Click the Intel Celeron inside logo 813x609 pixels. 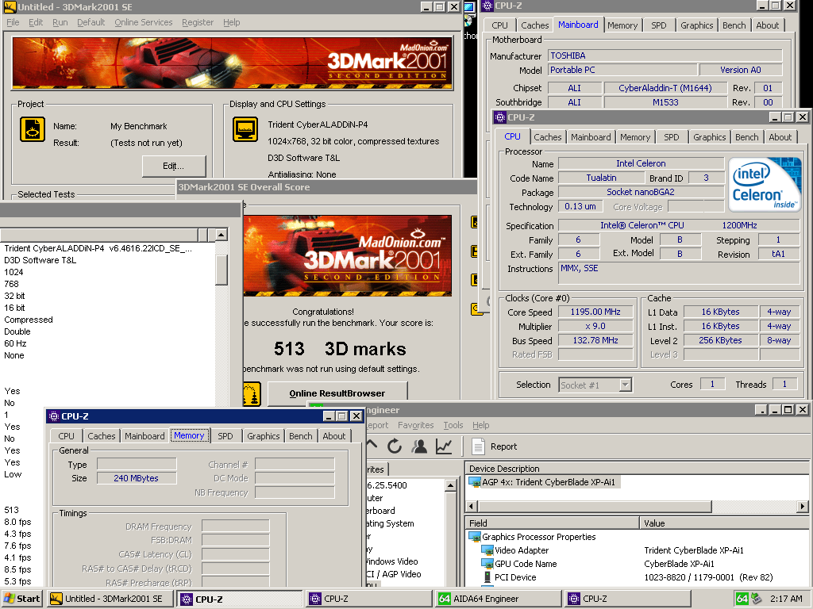coord(765,184)
